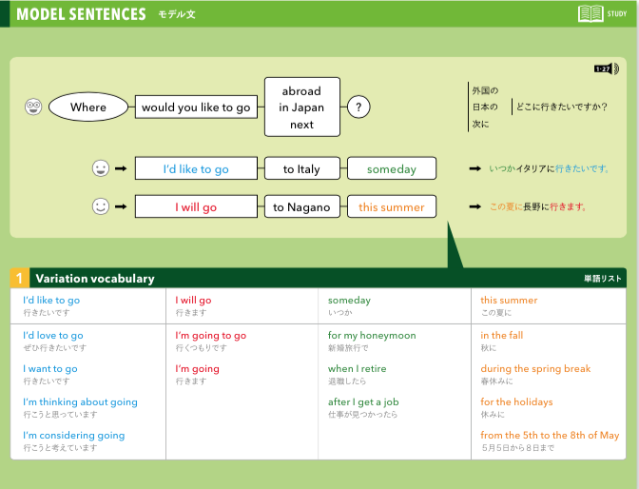Click the translation 'この夏に長野に行きます。'
Image resolution: width=639 pixels, height=489 pixels.
pyautogui.click(x=538, y=206)
